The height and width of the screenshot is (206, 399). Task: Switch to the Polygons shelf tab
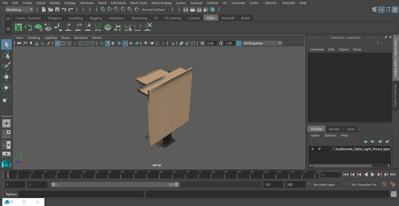pos(55,18)
